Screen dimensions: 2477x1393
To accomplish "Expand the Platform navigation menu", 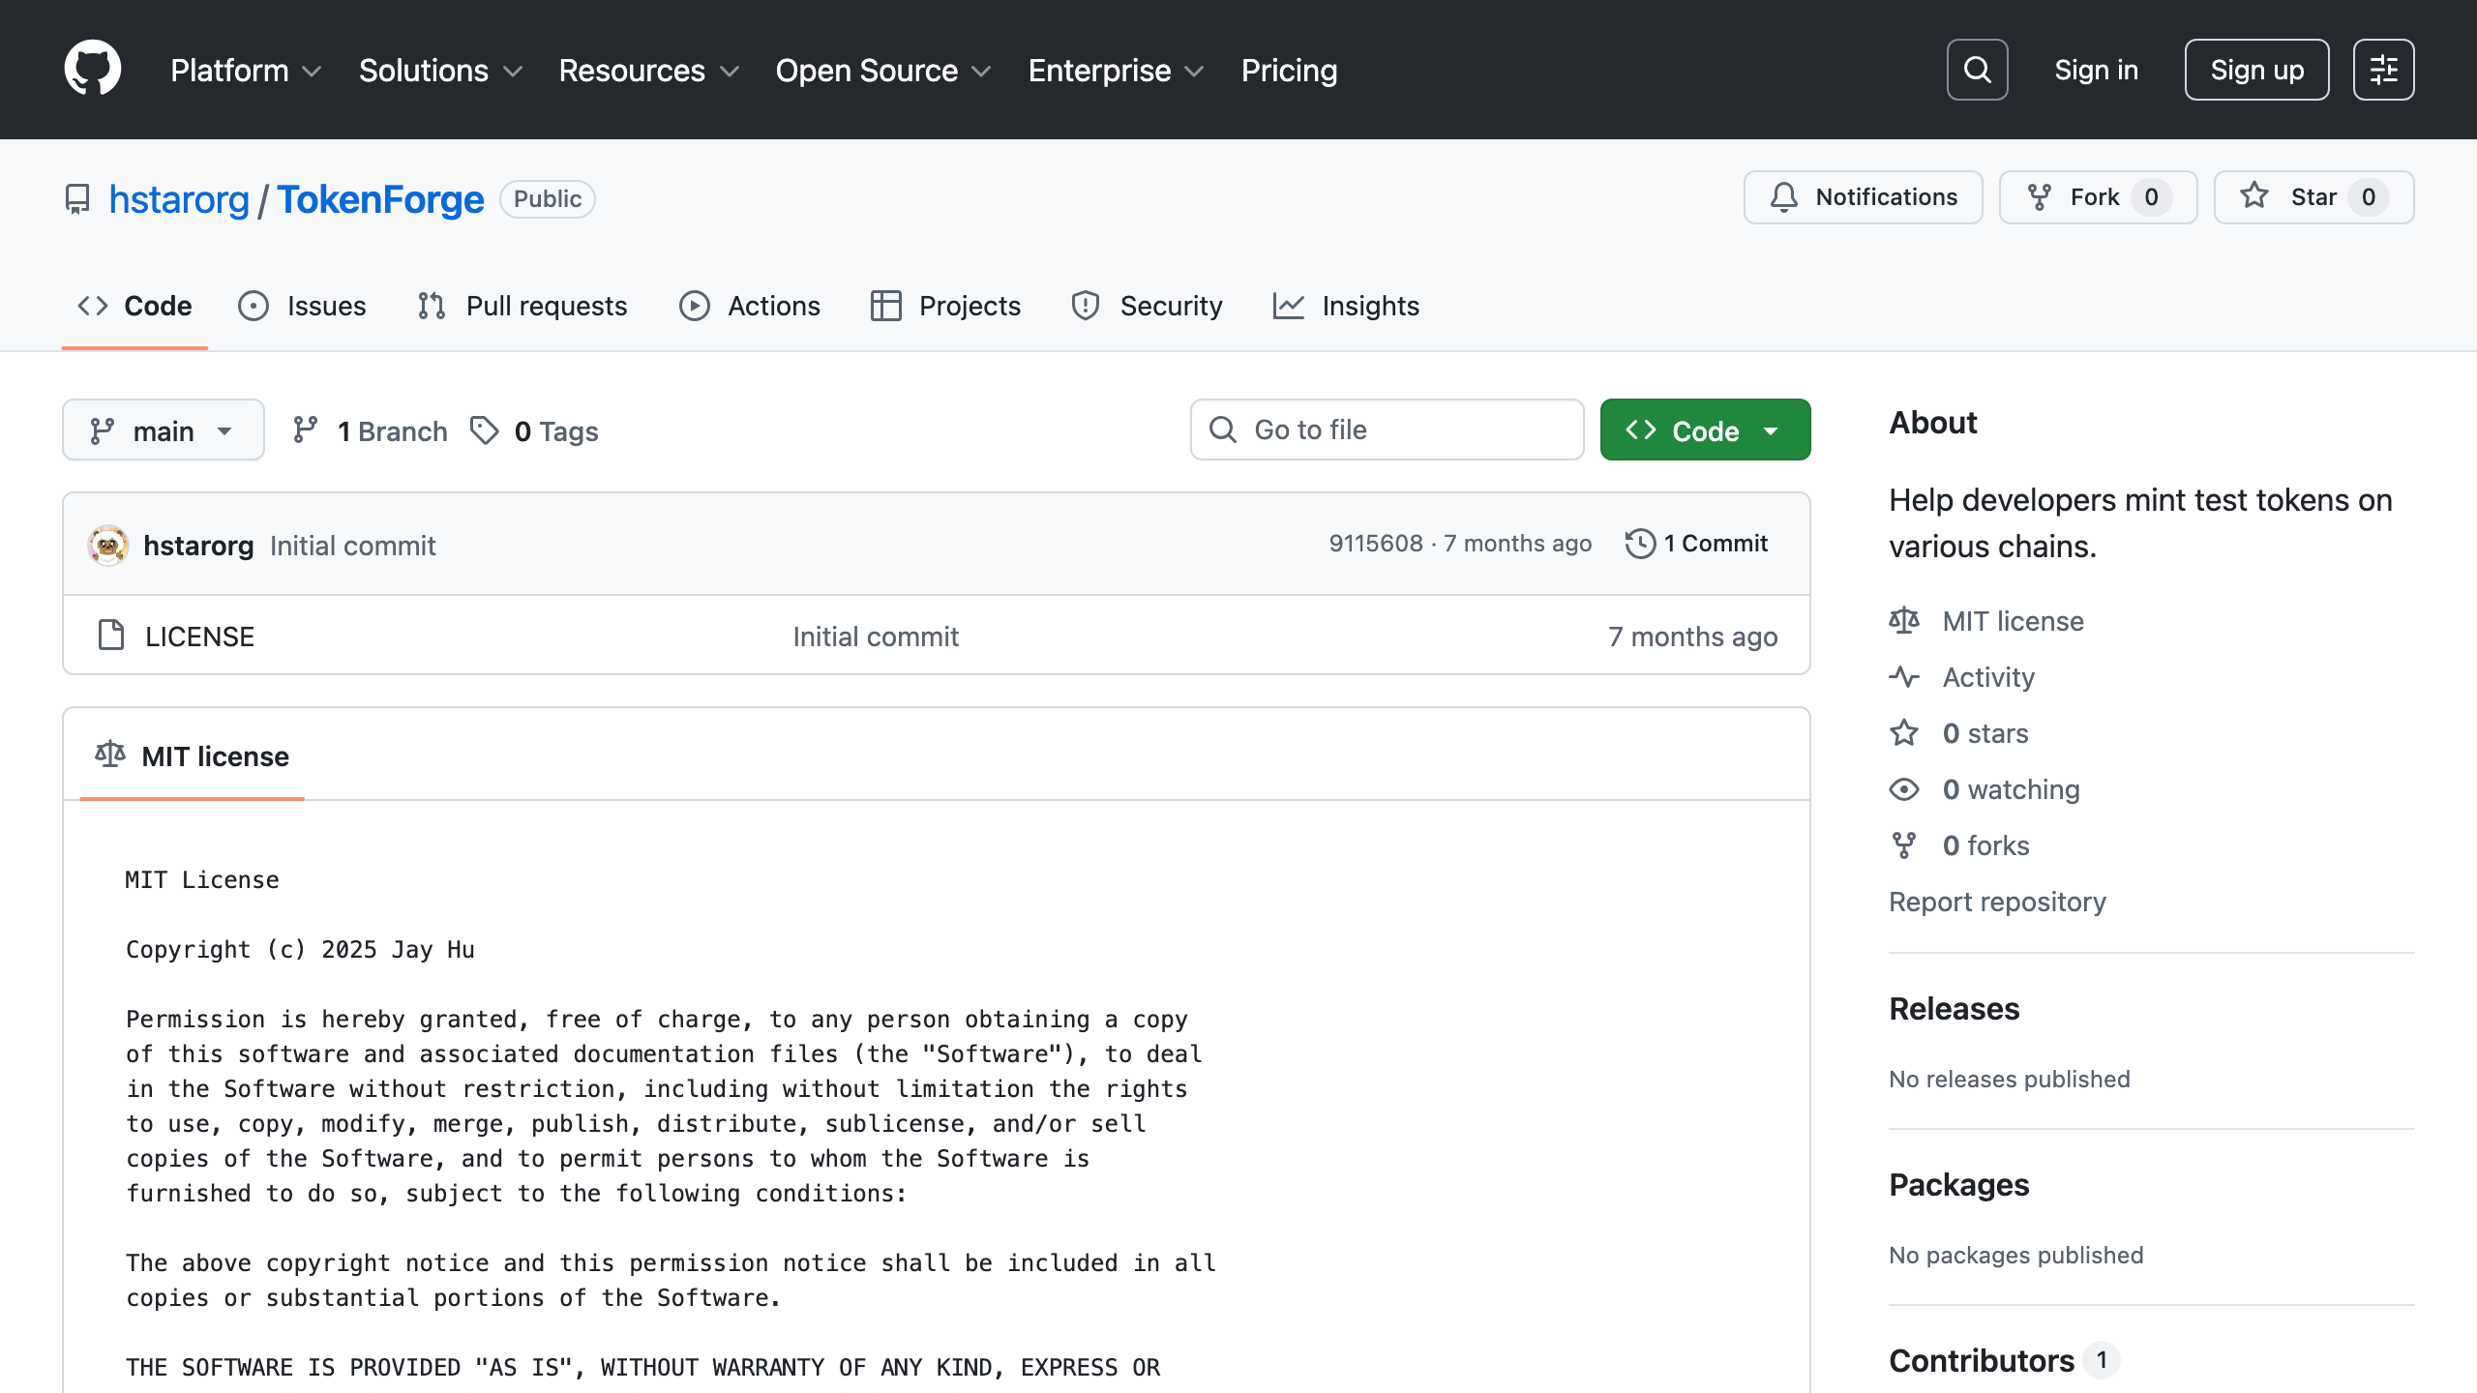I will coord(246,71).
